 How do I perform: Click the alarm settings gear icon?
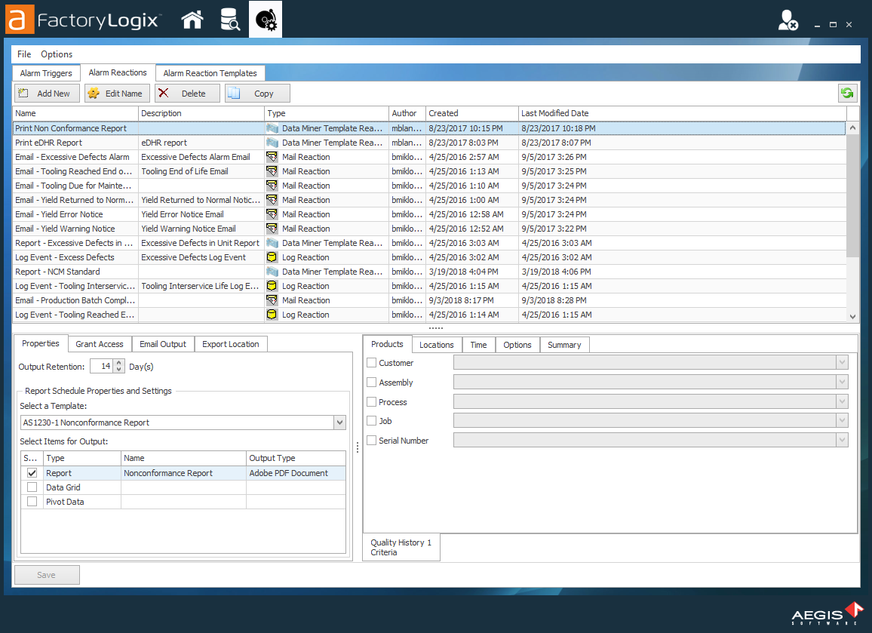click(266, 20)
